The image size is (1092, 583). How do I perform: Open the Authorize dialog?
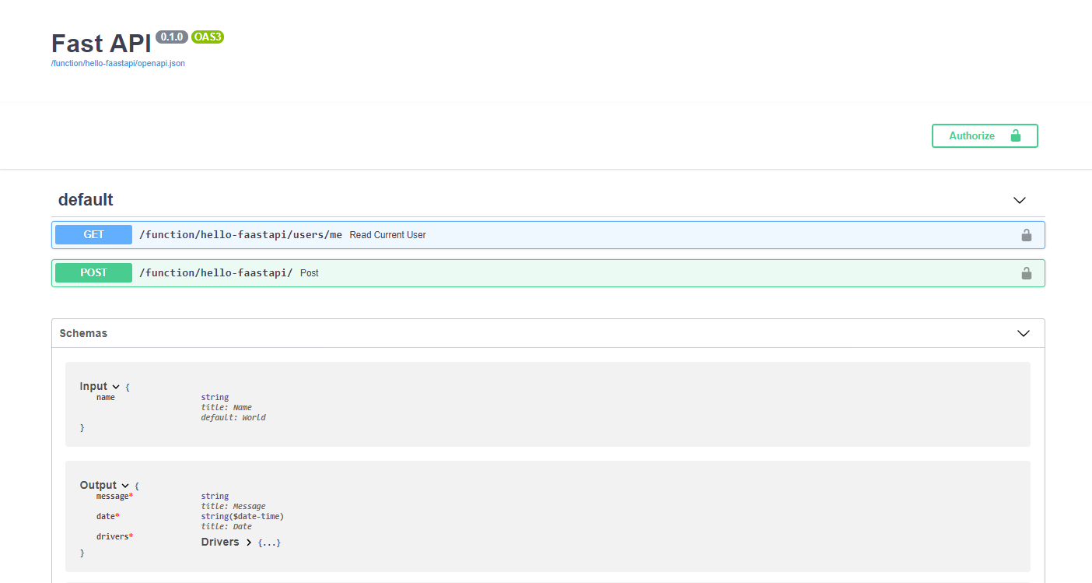point(971,135)
